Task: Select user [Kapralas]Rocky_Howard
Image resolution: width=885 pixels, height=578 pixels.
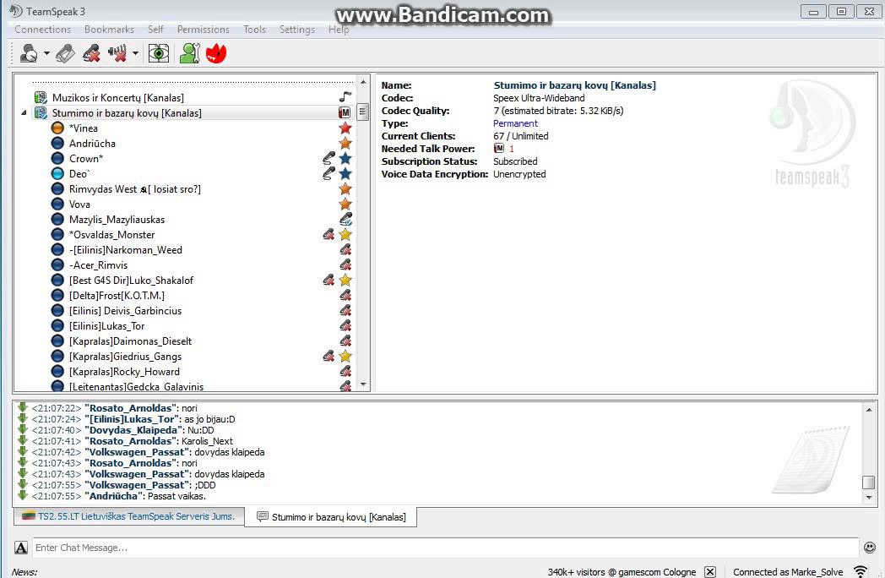Action: click(124, 373)
